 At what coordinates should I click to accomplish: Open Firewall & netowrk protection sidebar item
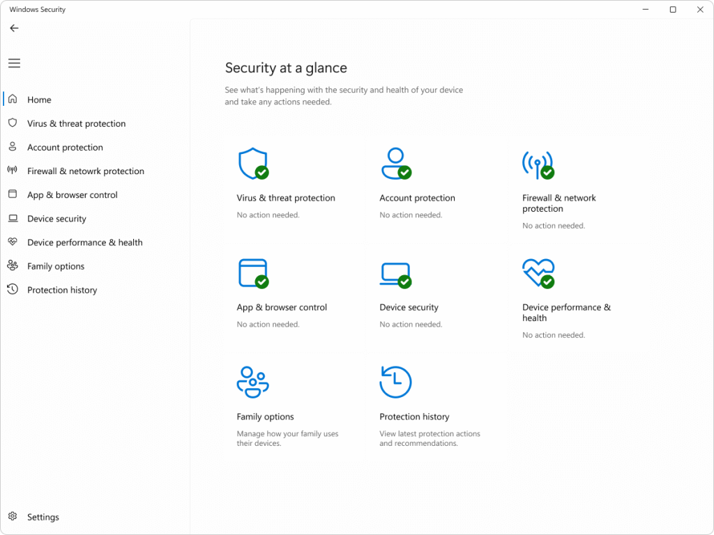click(86, 171)
